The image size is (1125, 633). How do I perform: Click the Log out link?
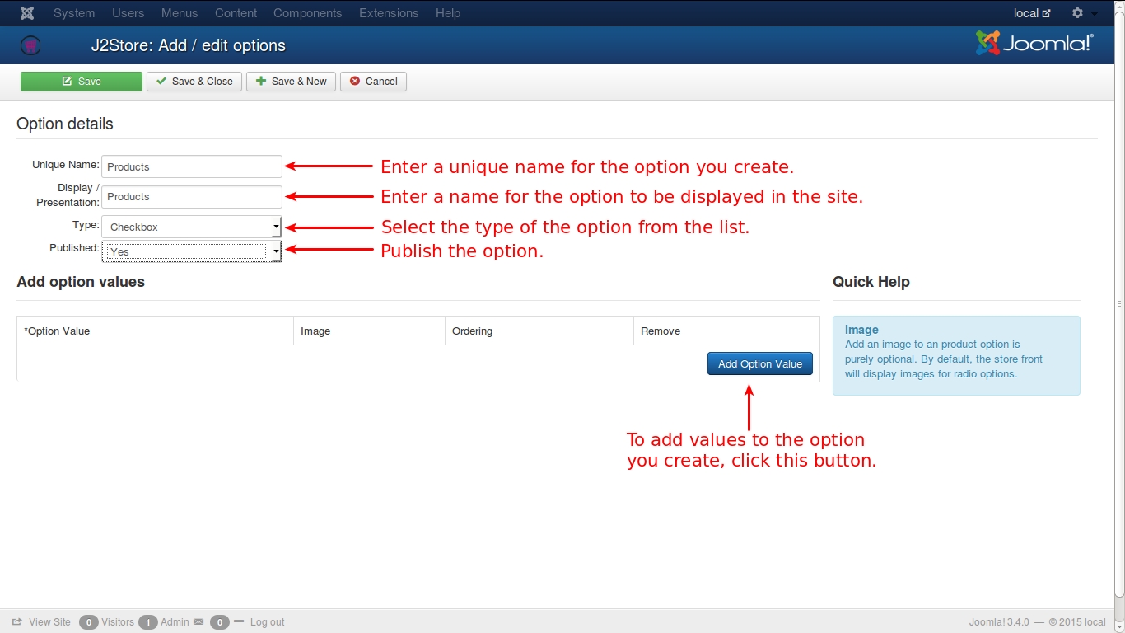point(267,622)
